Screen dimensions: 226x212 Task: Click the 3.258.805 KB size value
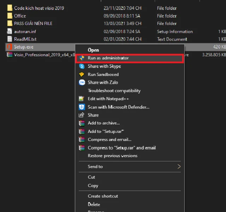(214, 55)
